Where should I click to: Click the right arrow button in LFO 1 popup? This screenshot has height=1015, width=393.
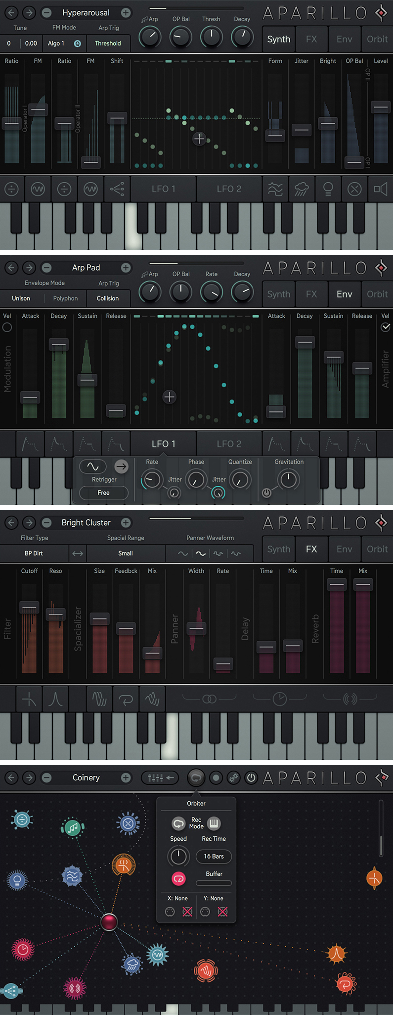(x=121, y=466)
